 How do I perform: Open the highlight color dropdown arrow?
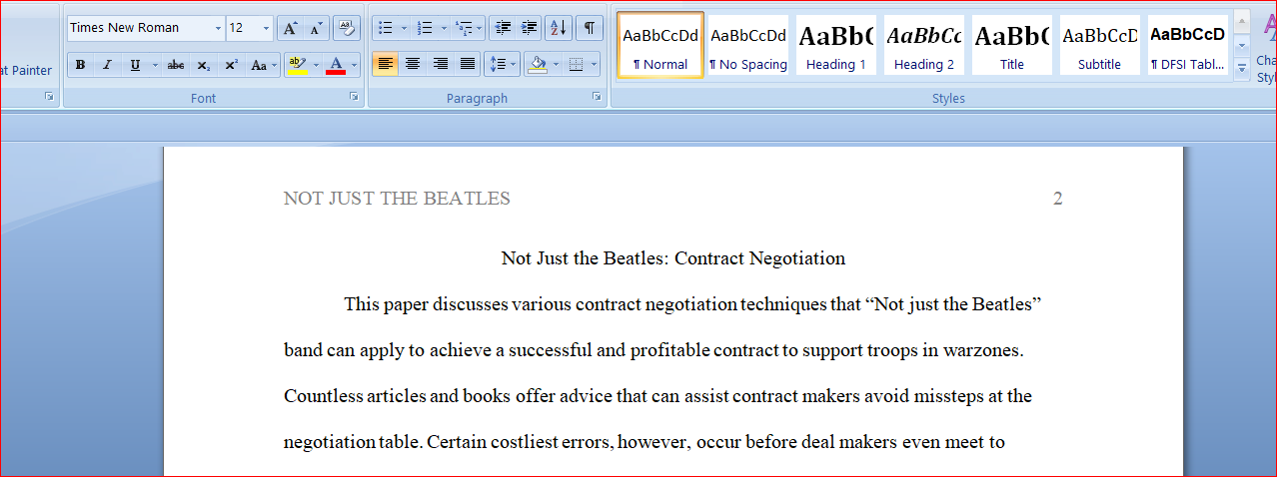pyautogui.click(x=316, y=65)
